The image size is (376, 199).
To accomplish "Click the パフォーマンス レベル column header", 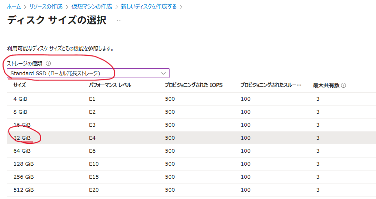I will click(x=110, y=85).
